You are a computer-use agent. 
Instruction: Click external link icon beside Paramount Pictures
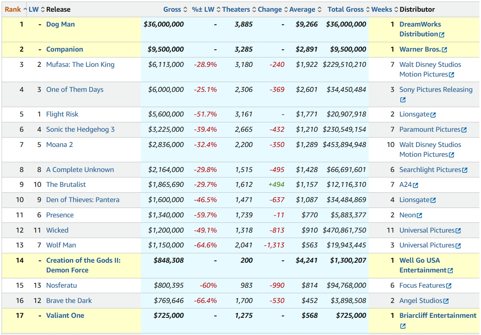[x=464, y=130]
